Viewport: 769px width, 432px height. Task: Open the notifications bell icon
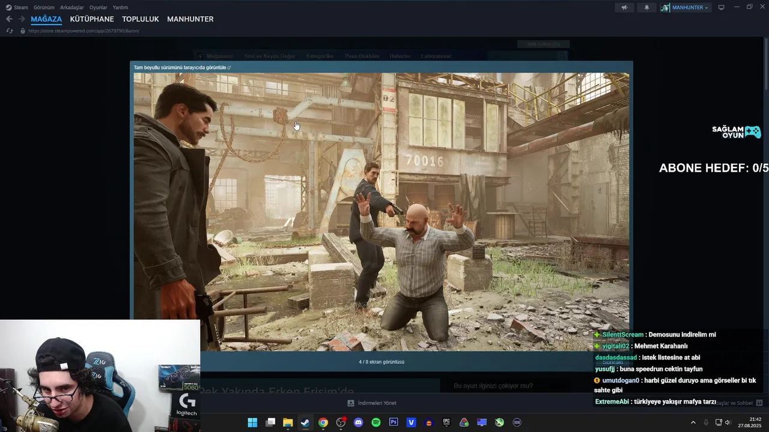click(646, 7)
